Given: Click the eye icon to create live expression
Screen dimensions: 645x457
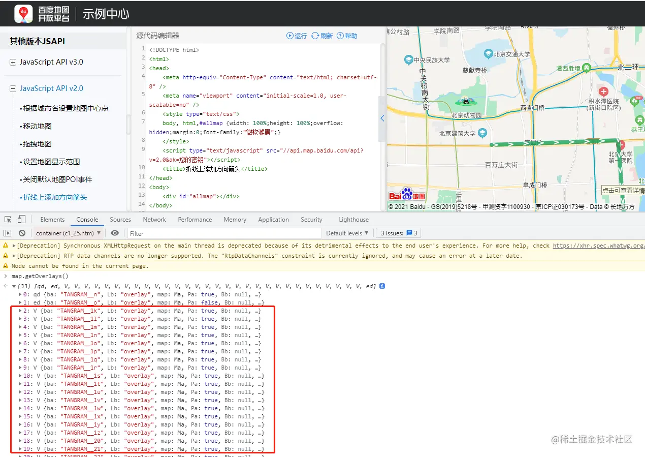Looking at the screenshot, I should [115, 233].
